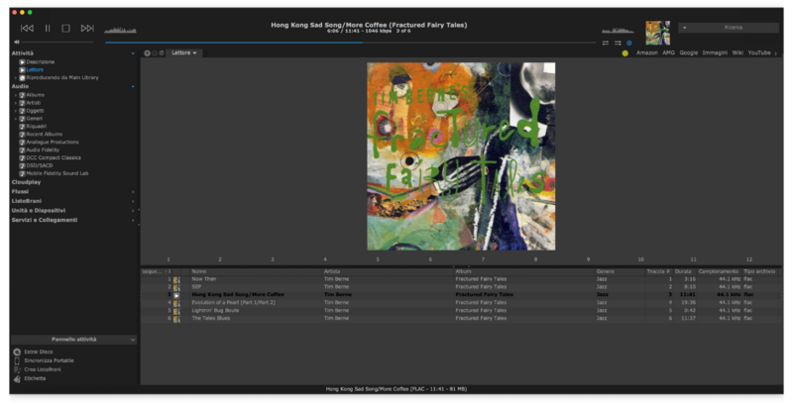Expand the Artisti tree node
793x405 pixels.
pyautogui.click(x=16, y=103)
